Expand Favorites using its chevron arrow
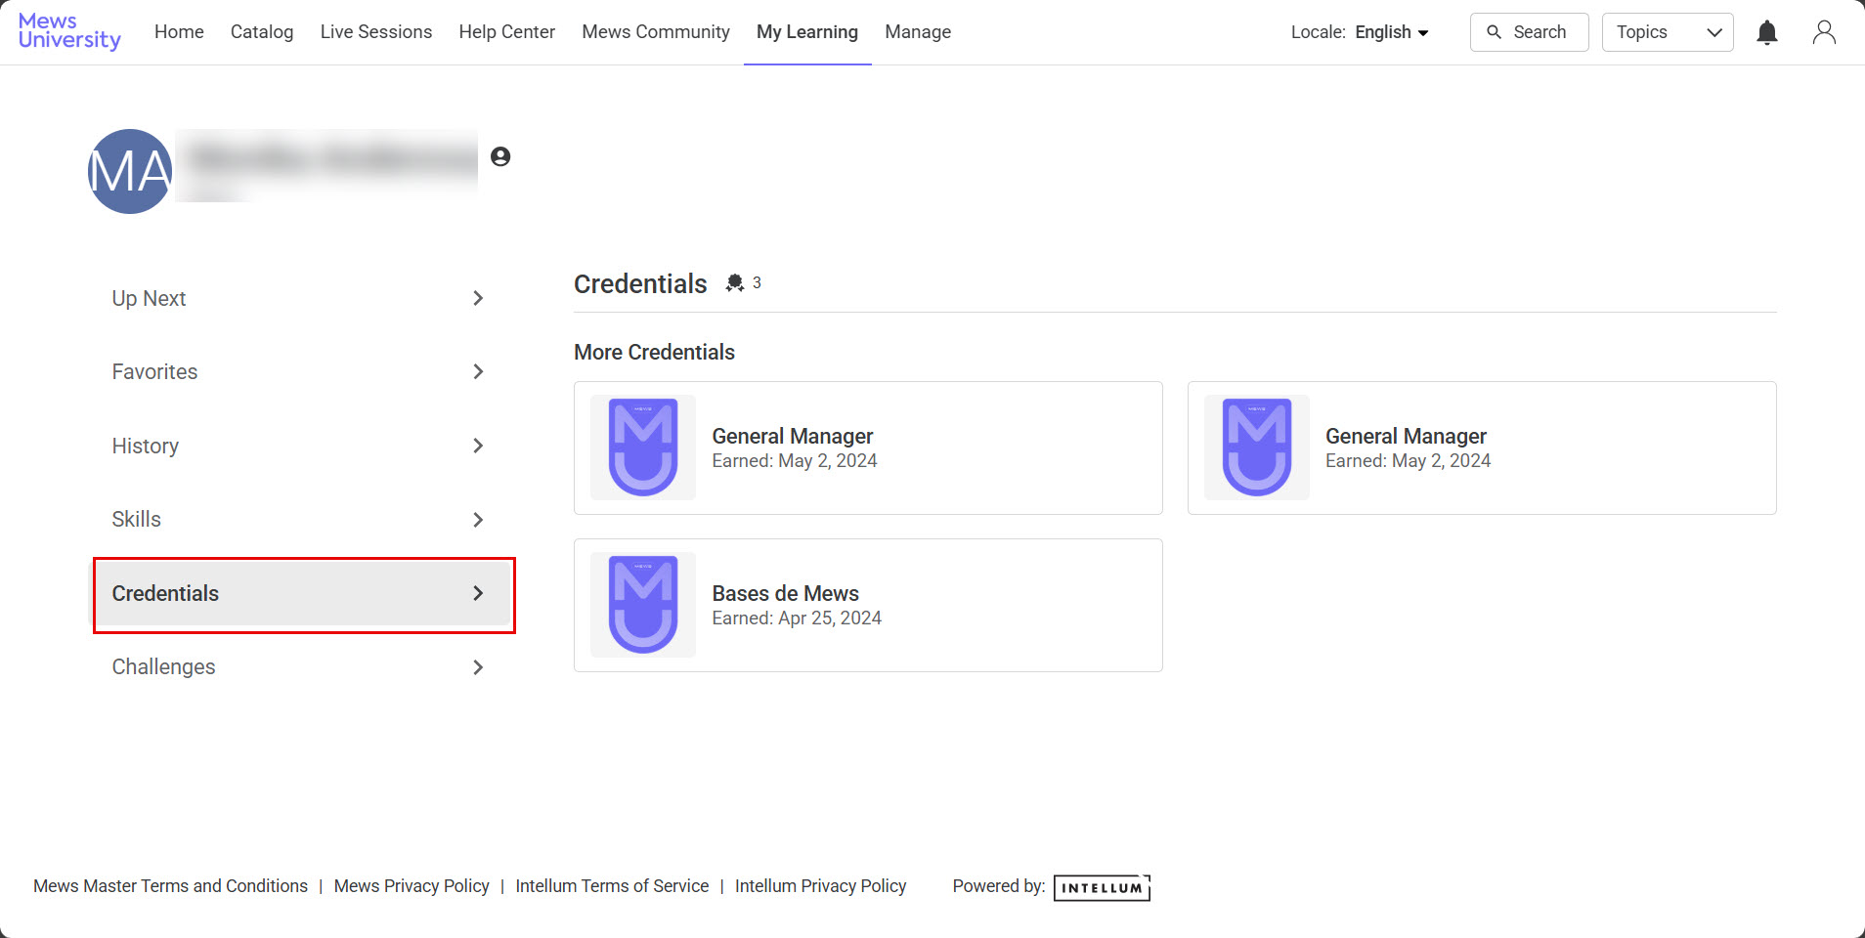 478,371
